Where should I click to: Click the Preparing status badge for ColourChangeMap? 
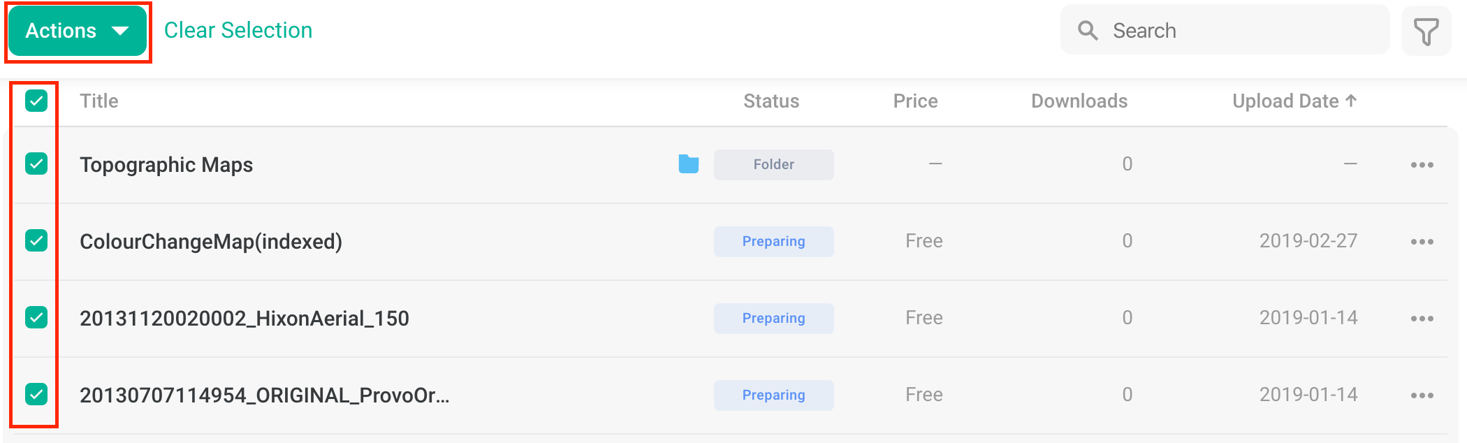coord(773,241)
